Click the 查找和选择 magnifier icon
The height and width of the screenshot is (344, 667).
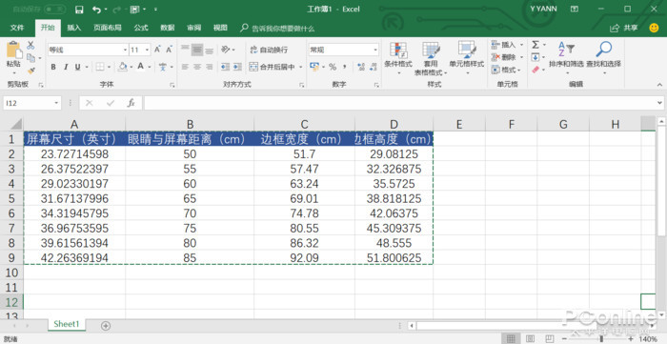click(603, 50)
